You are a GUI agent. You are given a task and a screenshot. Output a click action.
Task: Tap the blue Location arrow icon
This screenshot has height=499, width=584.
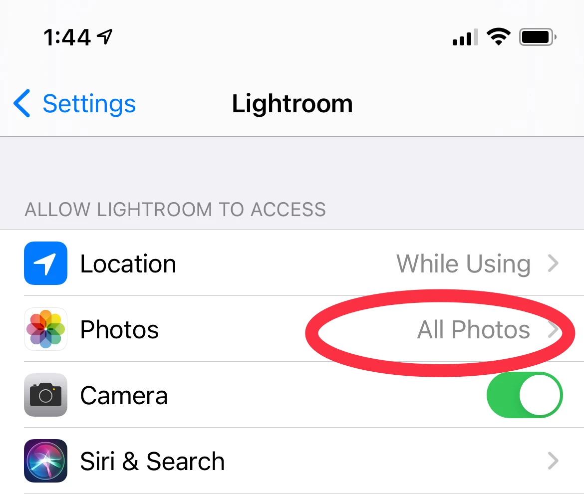tap(45, 263)
